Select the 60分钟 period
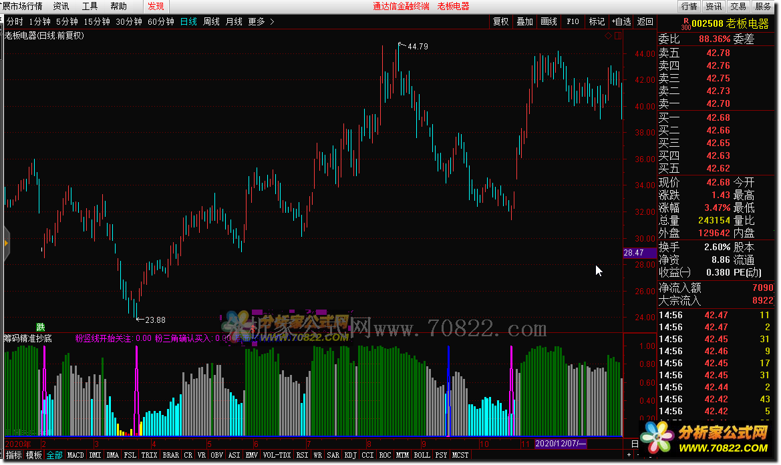The image size is (781, 465). [160, 21]
